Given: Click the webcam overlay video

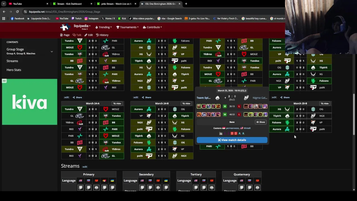Looking at the screenshot, I should [321, 27].
